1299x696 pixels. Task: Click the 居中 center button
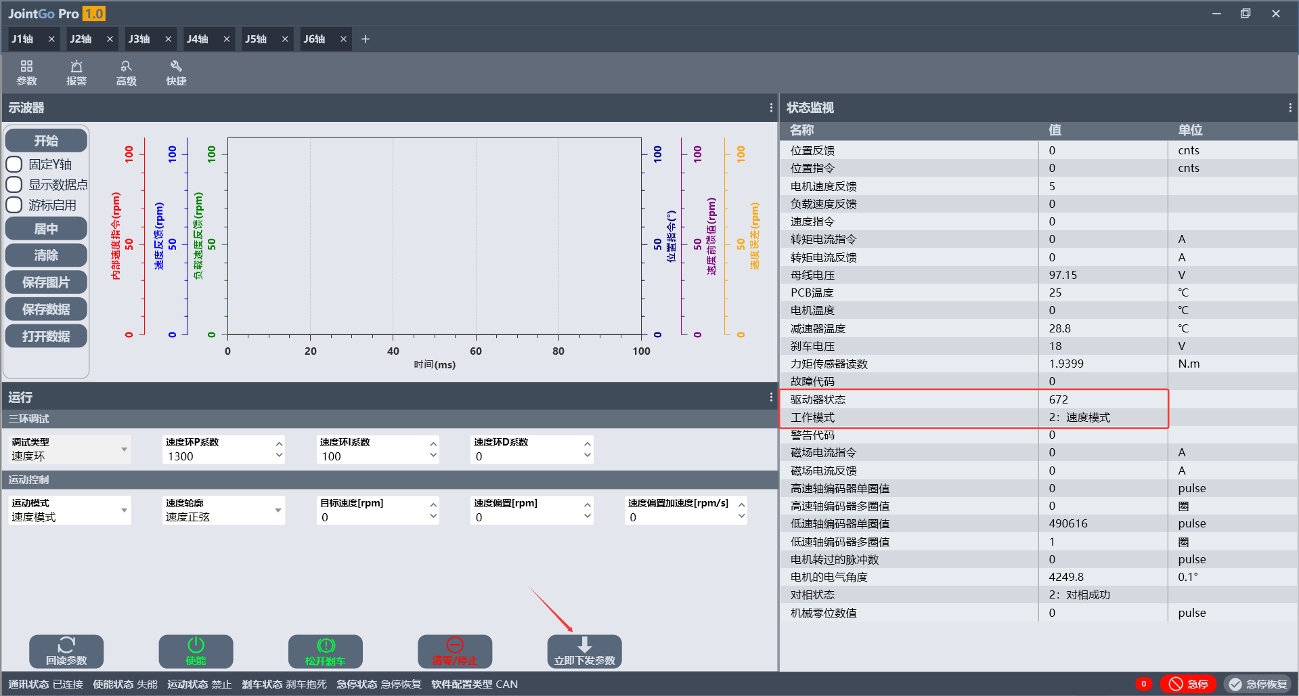pyautogui.click(x=46, y=229)
